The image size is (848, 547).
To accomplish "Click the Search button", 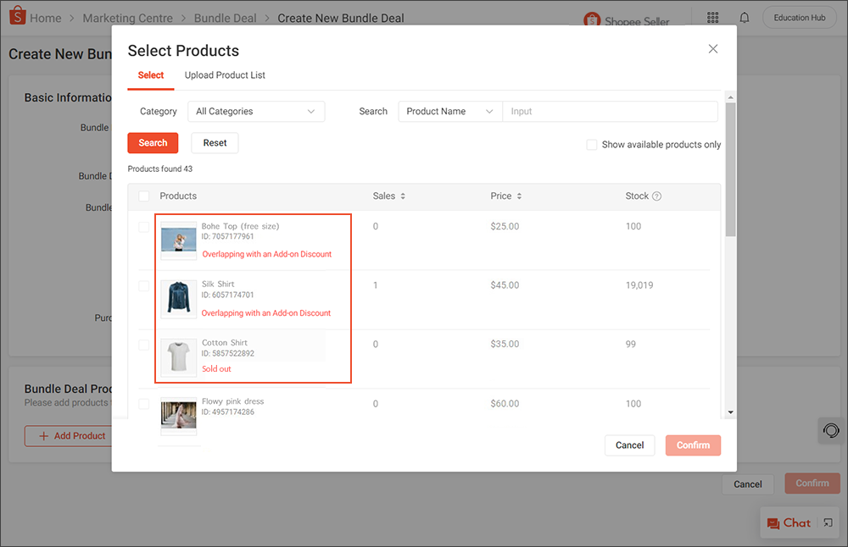I will [153, 142].
